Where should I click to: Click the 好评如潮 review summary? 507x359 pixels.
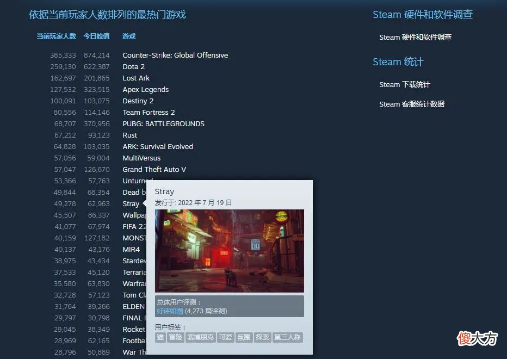(170, 311)
